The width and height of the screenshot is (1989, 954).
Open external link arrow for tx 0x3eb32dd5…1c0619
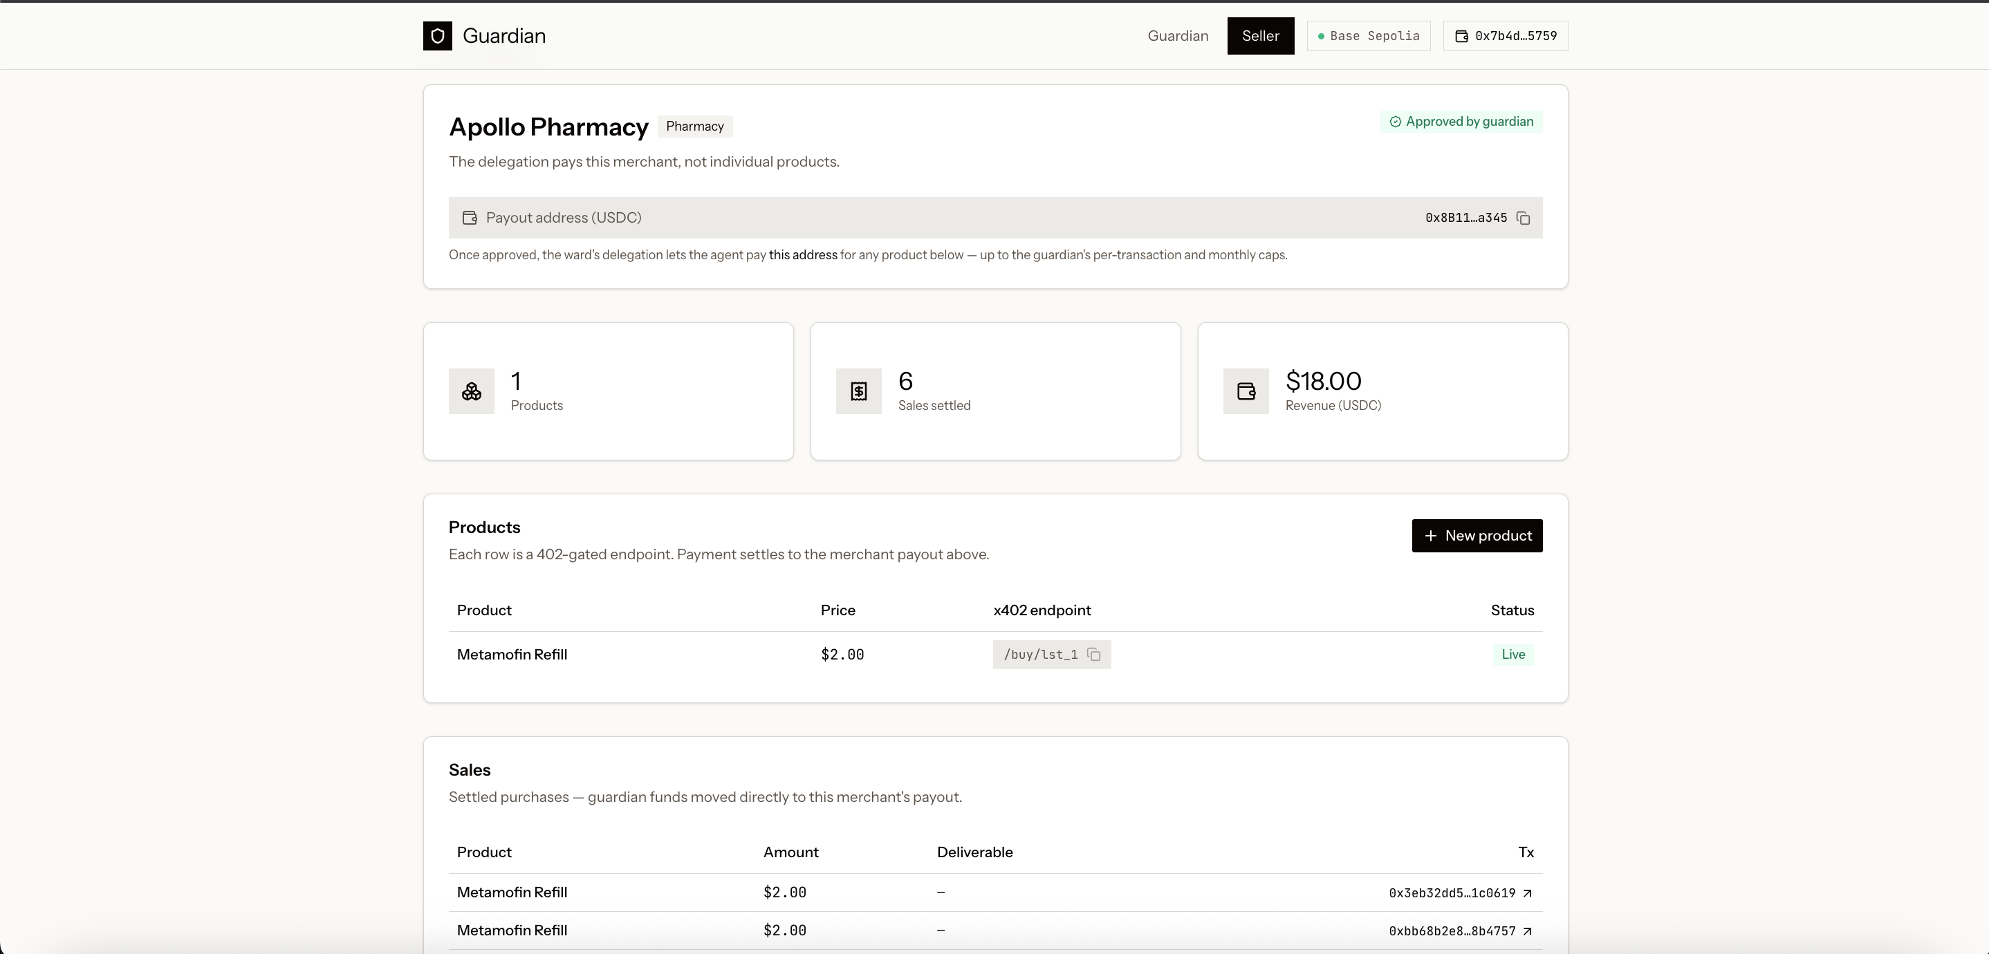tap(1526, 893)
